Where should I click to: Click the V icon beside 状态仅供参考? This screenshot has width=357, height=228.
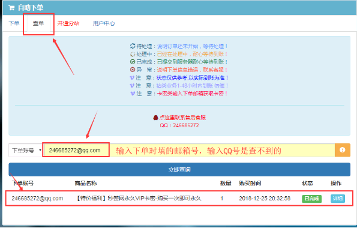point(132,77)
